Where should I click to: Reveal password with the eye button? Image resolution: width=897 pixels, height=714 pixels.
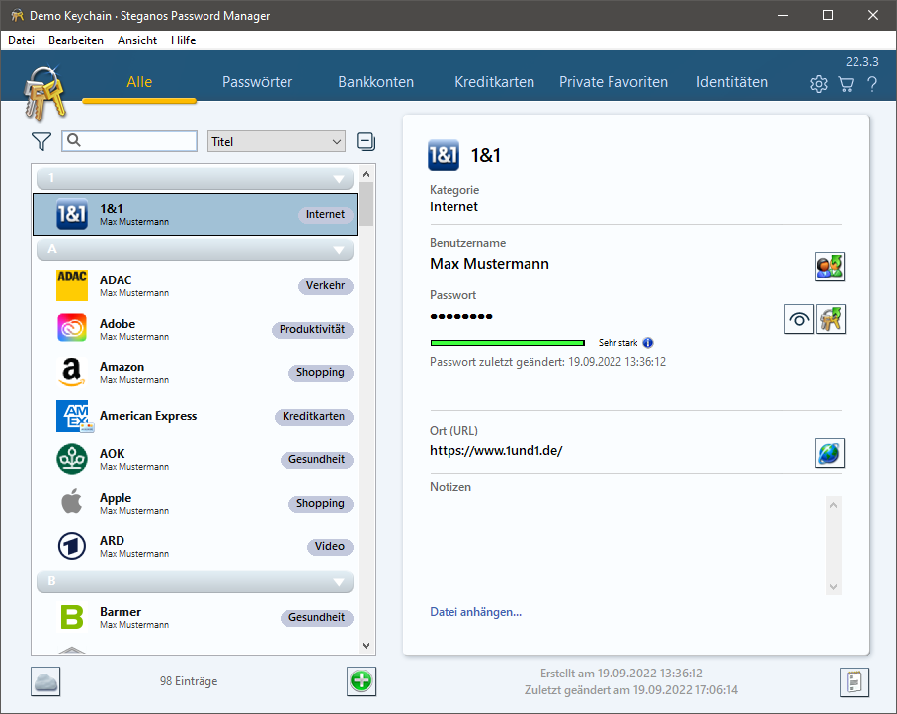[x=799, y=319]
